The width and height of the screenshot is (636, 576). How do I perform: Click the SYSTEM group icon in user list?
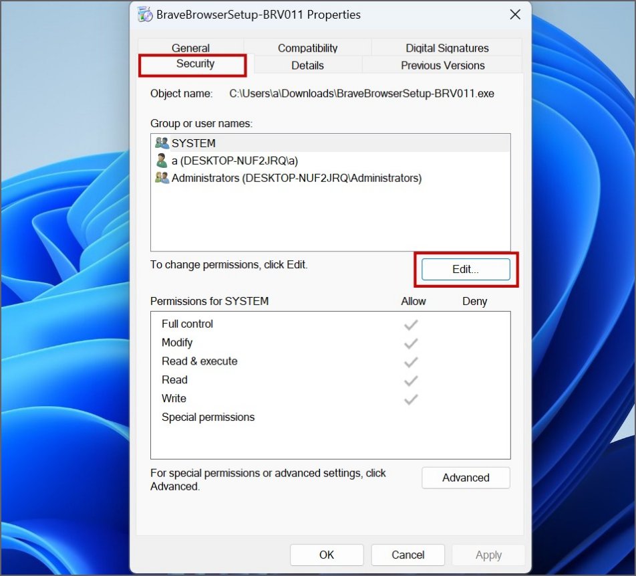(162, 143)
